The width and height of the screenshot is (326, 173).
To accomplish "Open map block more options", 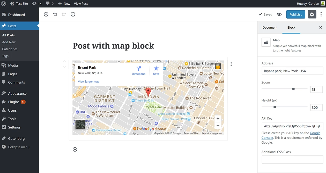I will pyautogui.click(x=231, y=64).
